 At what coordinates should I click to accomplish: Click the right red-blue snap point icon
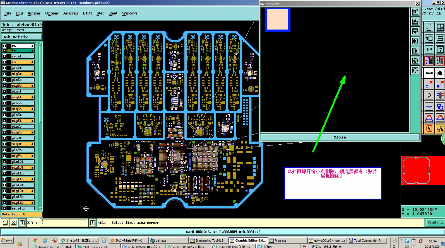440,84
